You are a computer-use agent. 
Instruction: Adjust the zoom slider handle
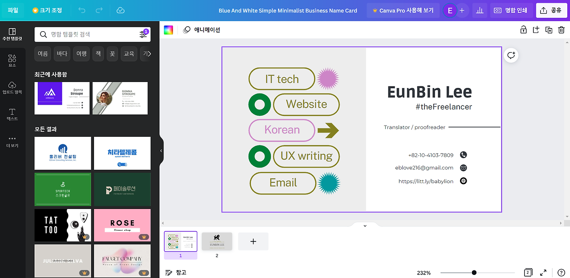474,273
